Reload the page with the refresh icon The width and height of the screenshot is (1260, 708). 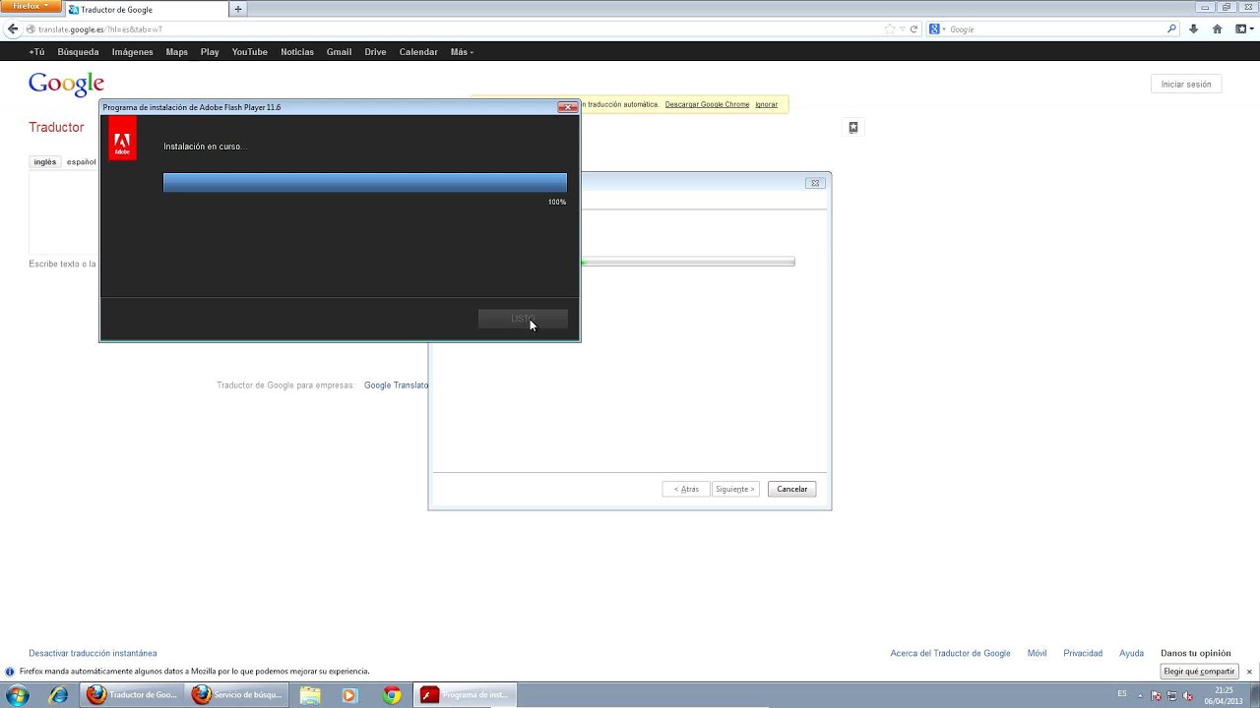click(913, 29)
